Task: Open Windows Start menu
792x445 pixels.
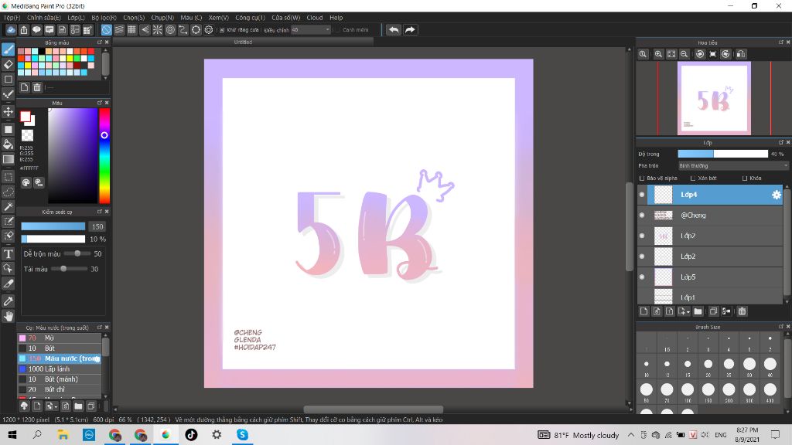Action: click(x=12, y=434)
